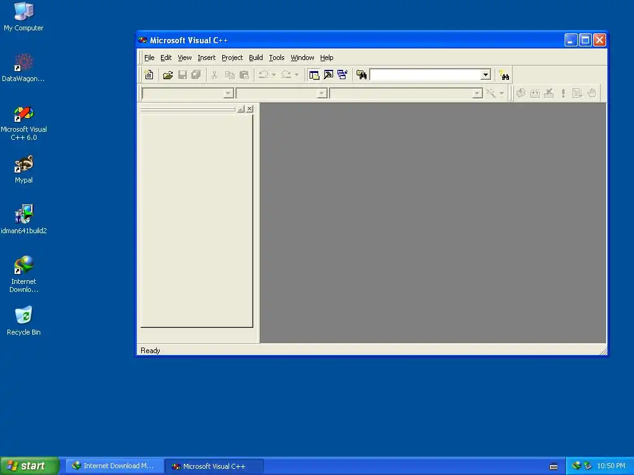This screenshot has width=634, height=475.
Task: Click the system tray clock 10:50 PM
Action: 611,466
